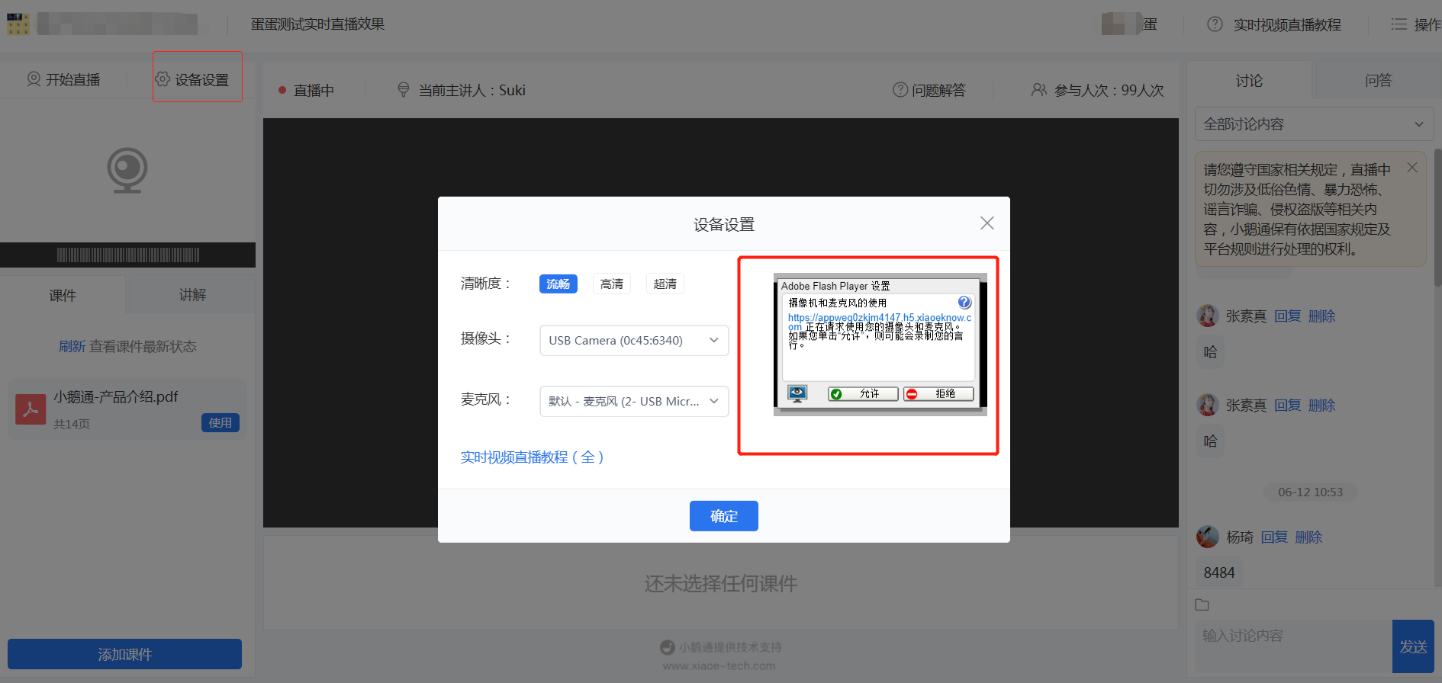Open 问题解答 help icon
Image resolution: width=1442 pixels, height=683 pixels.
coord(900,90)
